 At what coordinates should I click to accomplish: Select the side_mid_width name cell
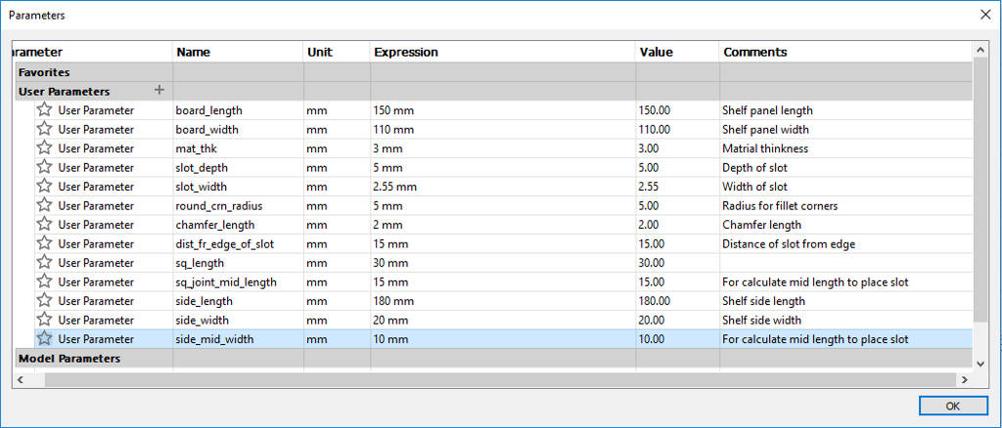point(238,339)
